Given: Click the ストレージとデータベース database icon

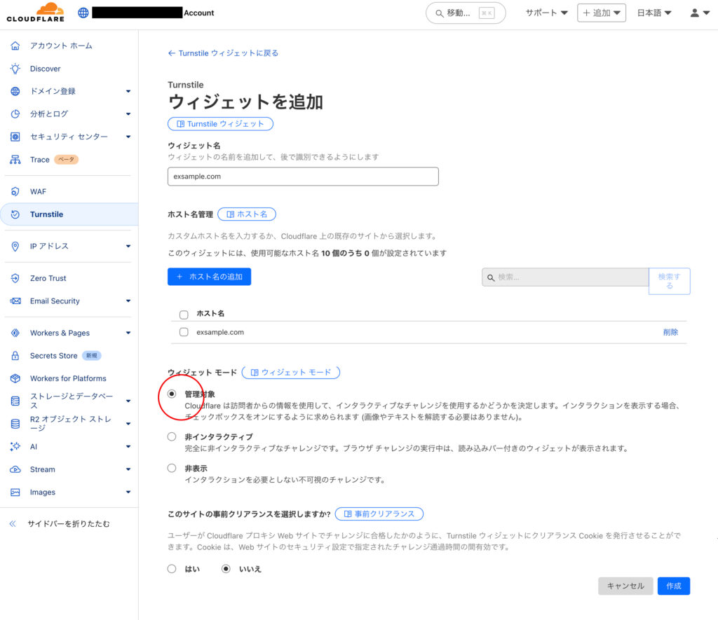Looking at the screenshot, I should (15, 401).
